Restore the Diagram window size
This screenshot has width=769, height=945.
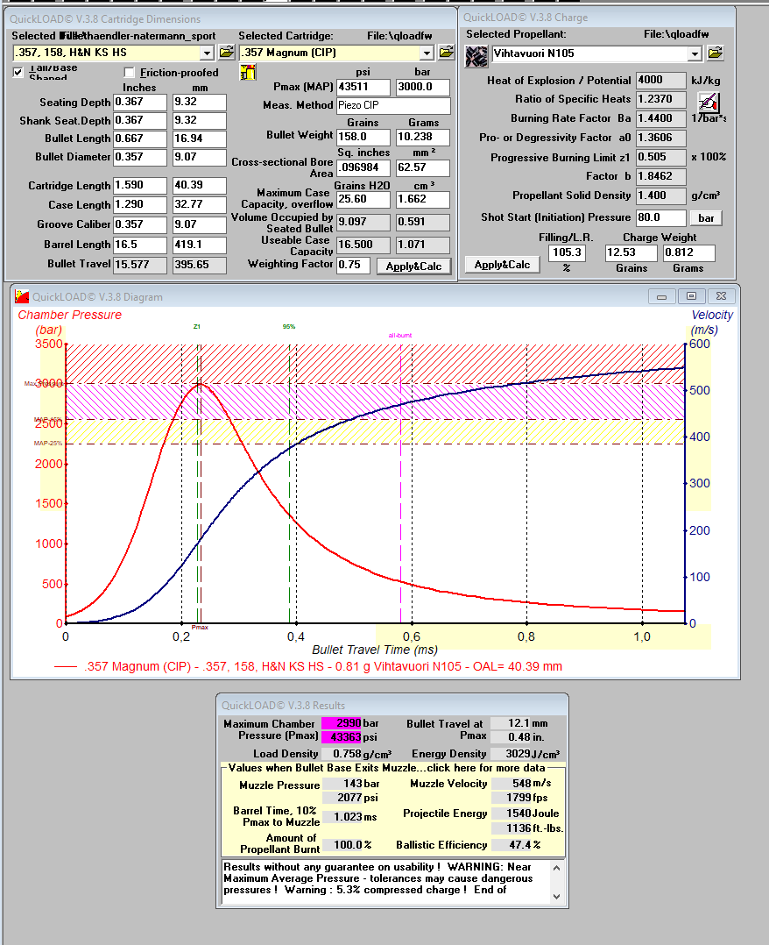click(x=691, y=296)
